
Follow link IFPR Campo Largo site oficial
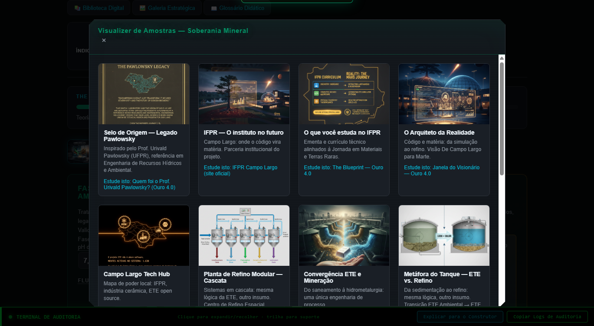pos(240,171)
